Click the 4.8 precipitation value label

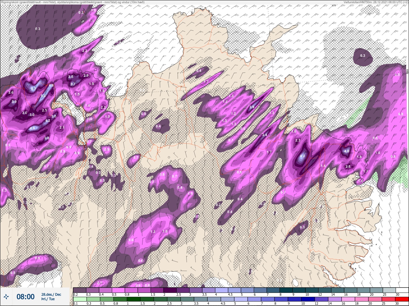coord(51,86)
